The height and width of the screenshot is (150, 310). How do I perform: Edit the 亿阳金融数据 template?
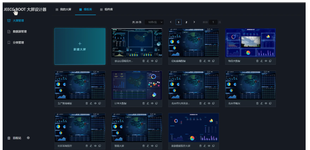(205, 61)
